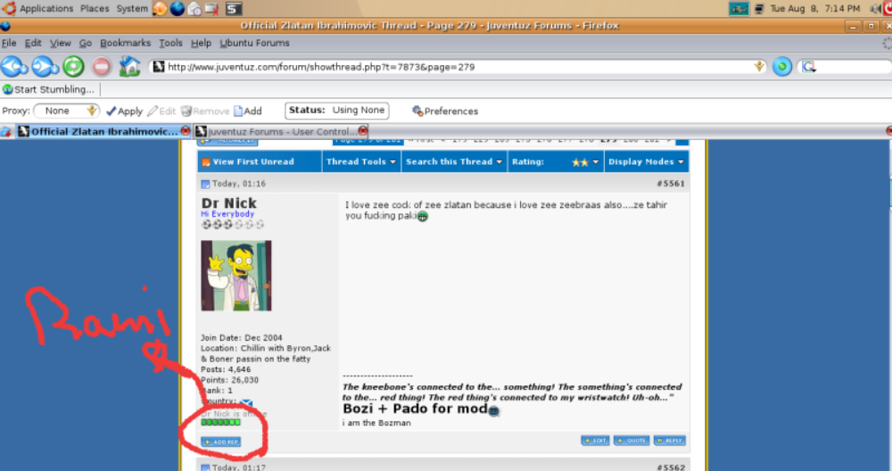Apply the selected proxy with checkmark Apply
This screenshot has width=892, height=471.
click(x=124, y=111)
